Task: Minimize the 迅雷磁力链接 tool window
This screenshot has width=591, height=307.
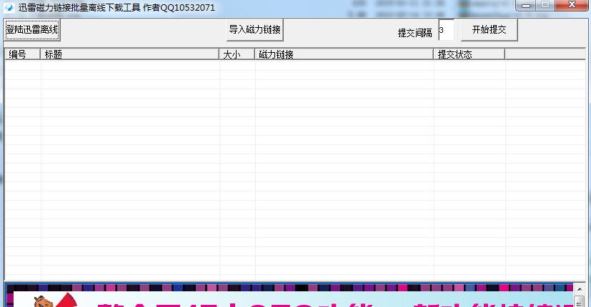Action: [526, 5]
